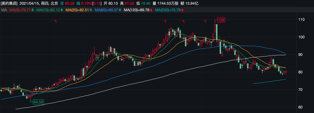The width and height of the screenshot is (314, 113).
Task: Click the last red candlestick near price 80
Action: coord(286,72)
